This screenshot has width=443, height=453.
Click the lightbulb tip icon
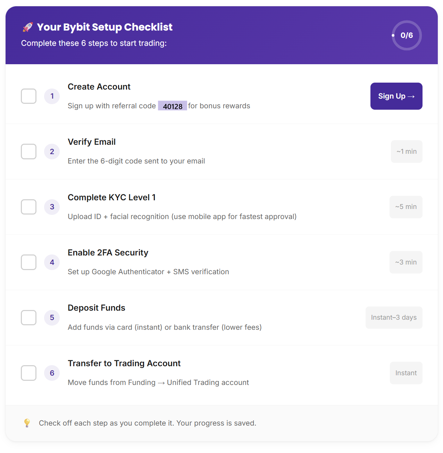point(27,423)
